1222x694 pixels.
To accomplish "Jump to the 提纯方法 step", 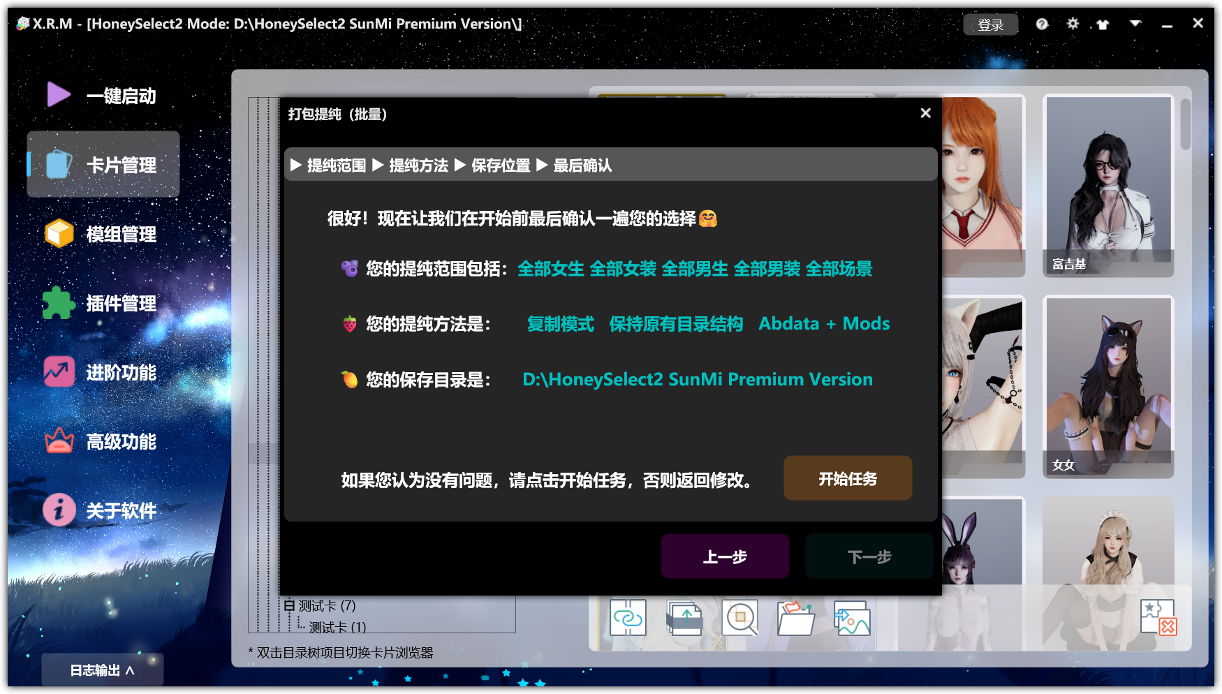I will click(x=418, y=165).
